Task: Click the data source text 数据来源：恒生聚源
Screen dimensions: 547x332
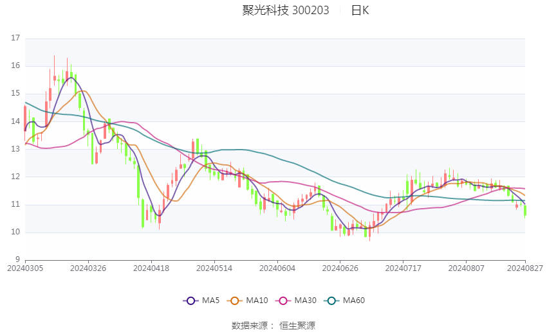Action: (x=273, y=326)
